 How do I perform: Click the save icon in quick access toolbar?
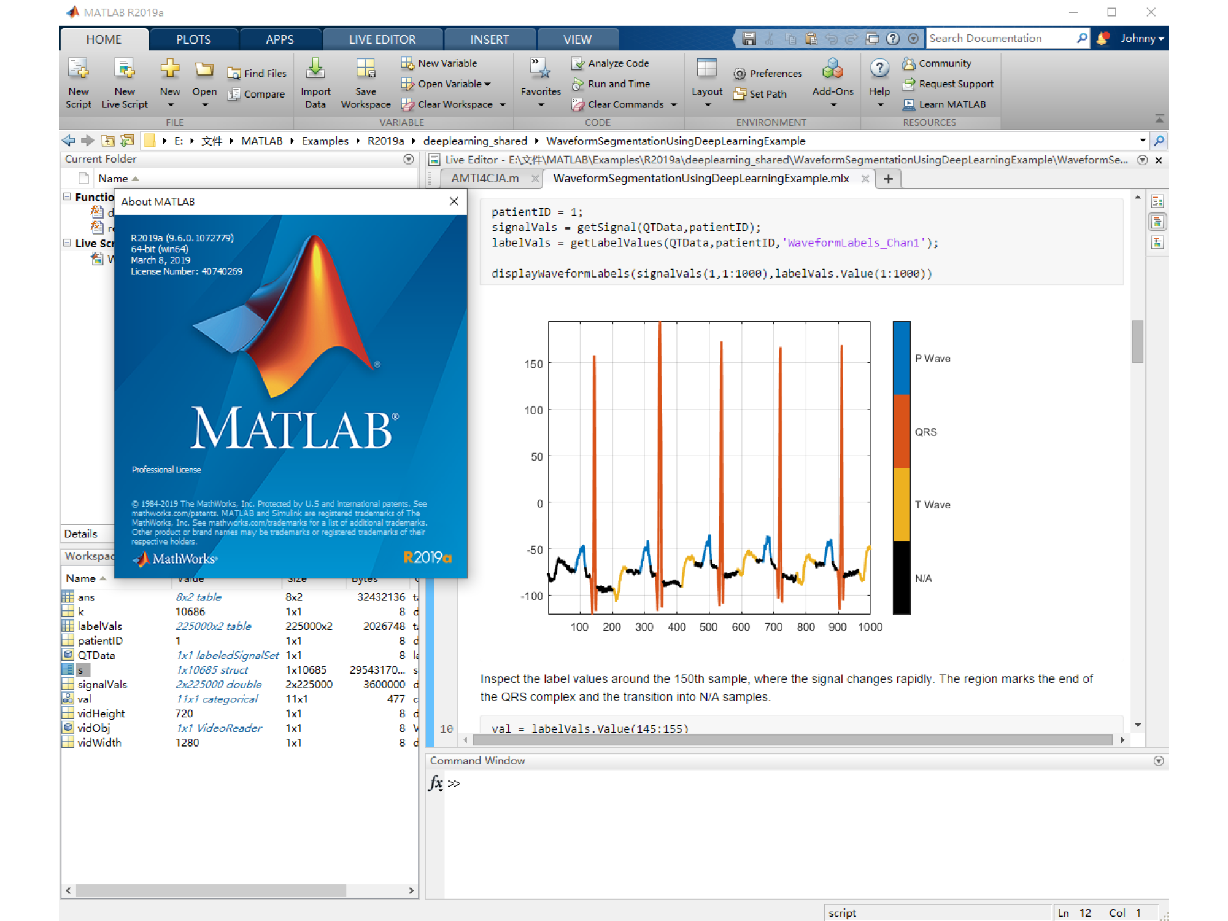(749, 39)
